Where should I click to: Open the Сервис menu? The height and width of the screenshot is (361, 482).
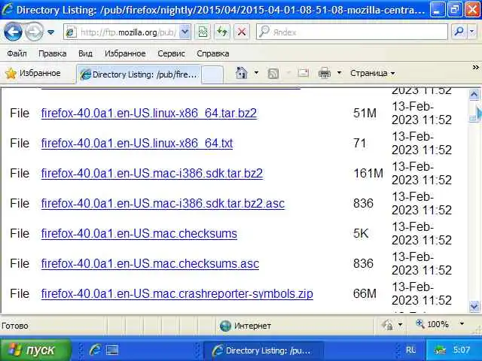(171, 53)
